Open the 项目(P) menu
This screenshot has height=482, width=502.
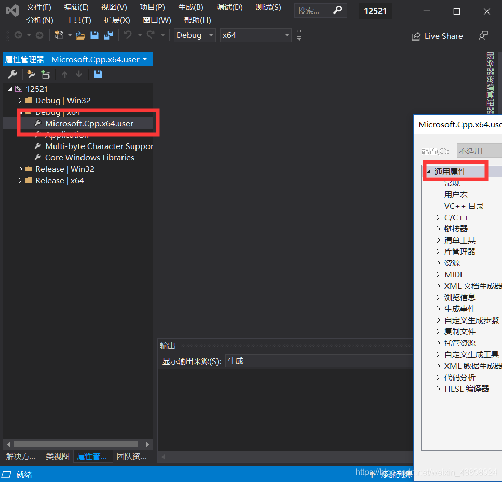[x=153, y=7]
